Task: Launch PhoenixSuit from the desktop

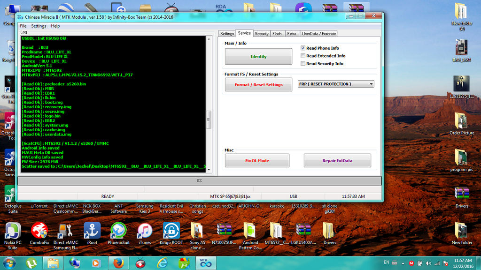Action: click(118, 231)
